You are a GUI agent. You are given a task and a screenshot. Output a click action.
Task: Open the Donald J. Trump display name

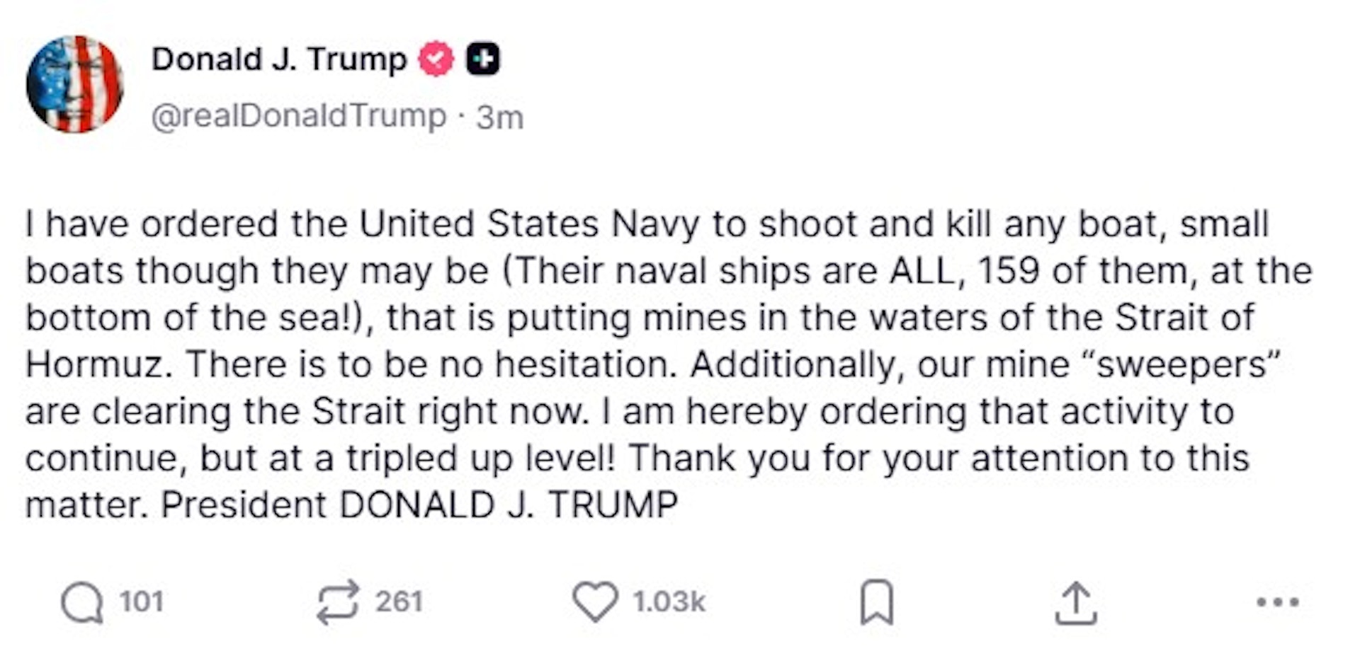tap(279, 59)
